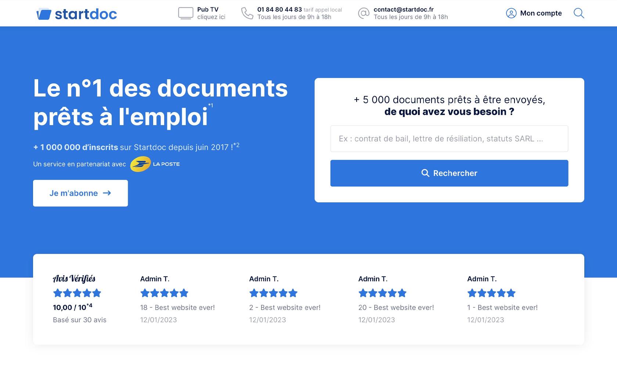Viewport: 617px width, 367px height.
Task: Click 'Un service en partenariat avec' text
Action: (79, 164)
